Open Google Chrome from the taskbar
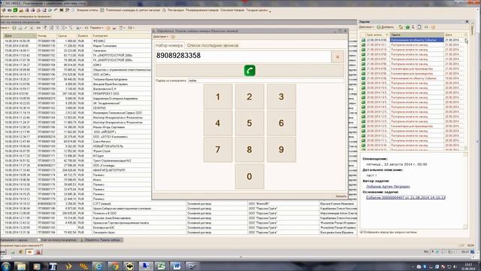 [114, 266]
